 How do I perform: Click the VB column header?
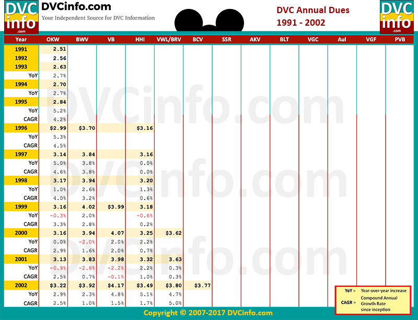tap(111, 39)
